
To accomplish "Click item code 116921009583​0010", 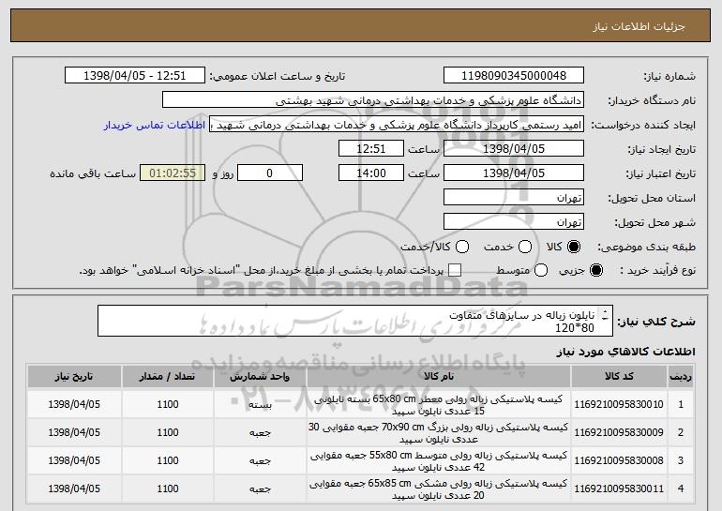I will coord(619,405).
